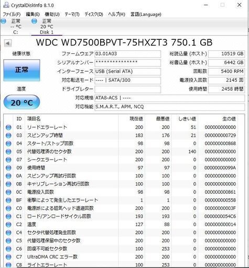Viewport: 249px width, 268px height.
Task: Click status orb for ID 05 reallocated sectors
Action: point(8,152)
